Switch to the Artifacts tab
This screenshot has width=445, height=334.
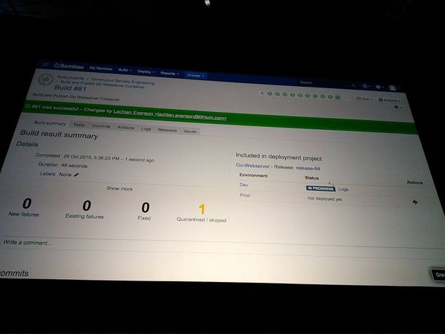pos(126,127)
